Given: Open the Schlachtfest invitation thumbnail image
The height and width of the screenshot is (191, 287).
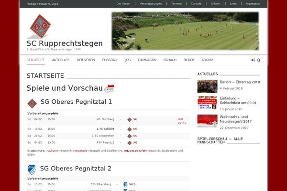Looking at the screenshot, I should [208, 103].
